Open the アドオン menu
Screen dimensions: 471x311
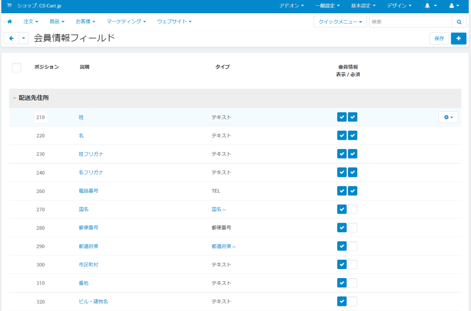[x=292, y=6]
